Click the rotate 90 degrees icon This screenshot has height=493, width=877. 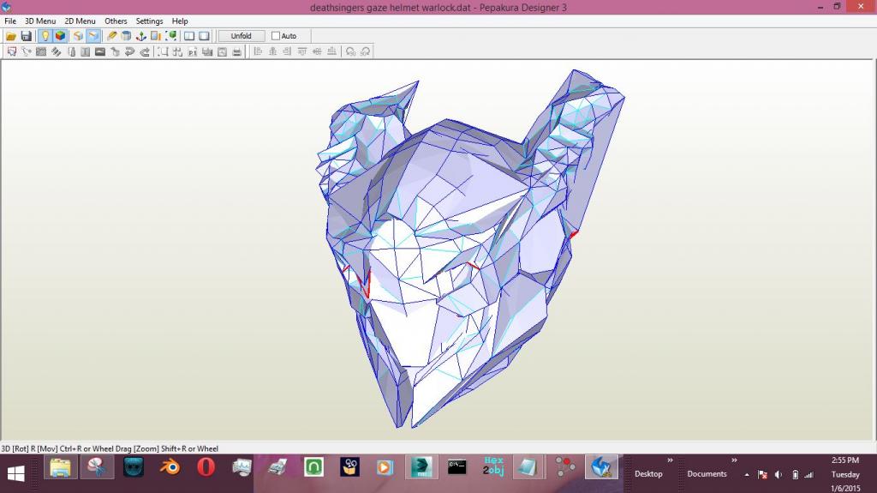(350, 51)
